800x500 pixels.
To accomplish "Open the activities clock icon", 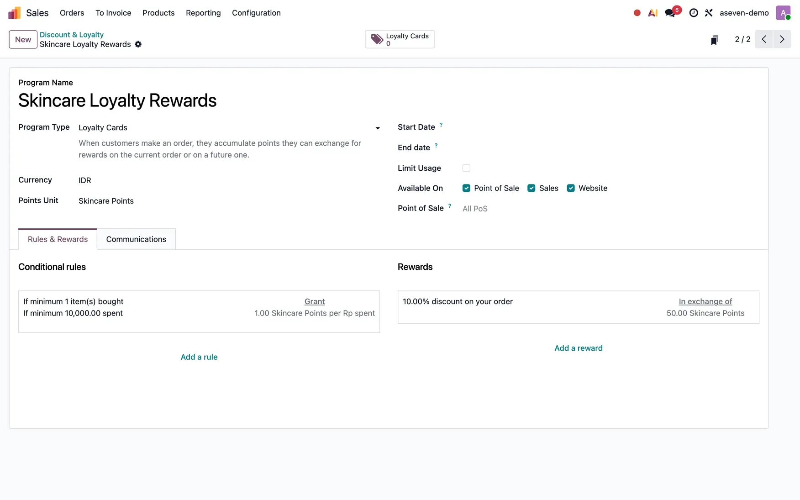I will [x=694, y=13].
